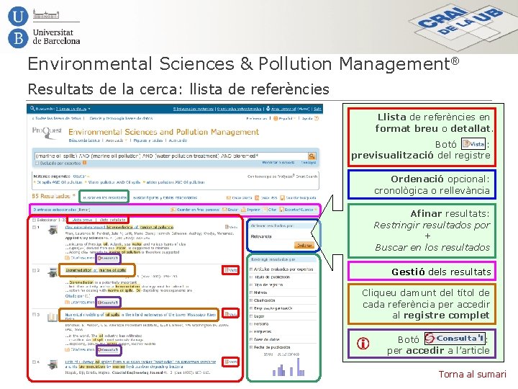Click the scholarly journal icon of result 1
This screenshot has width=518, height=389.
(53, 230)
